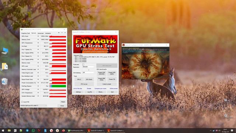Viewport: 236px width, 133px height.
Task: Switch to the Sensors tab in GPU-Z
Action: coord(34,33)
